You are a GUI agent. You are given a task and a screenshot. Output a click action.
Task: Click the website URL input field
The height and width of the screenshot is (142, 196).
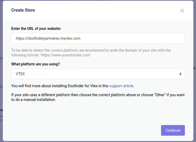98,38
